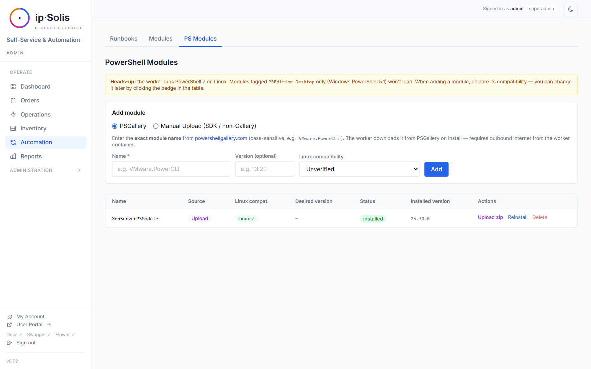
Task: Open the Docs external link
Action: [14, 335]
